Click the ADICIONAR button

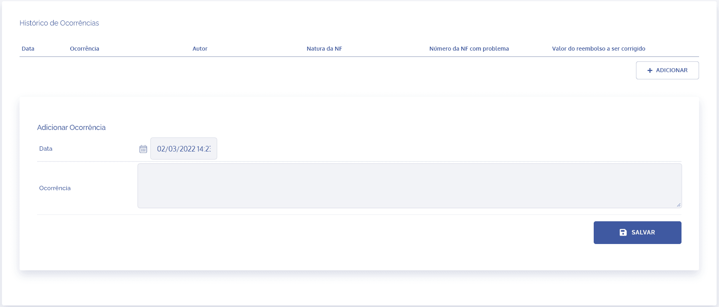click(667, 70)
